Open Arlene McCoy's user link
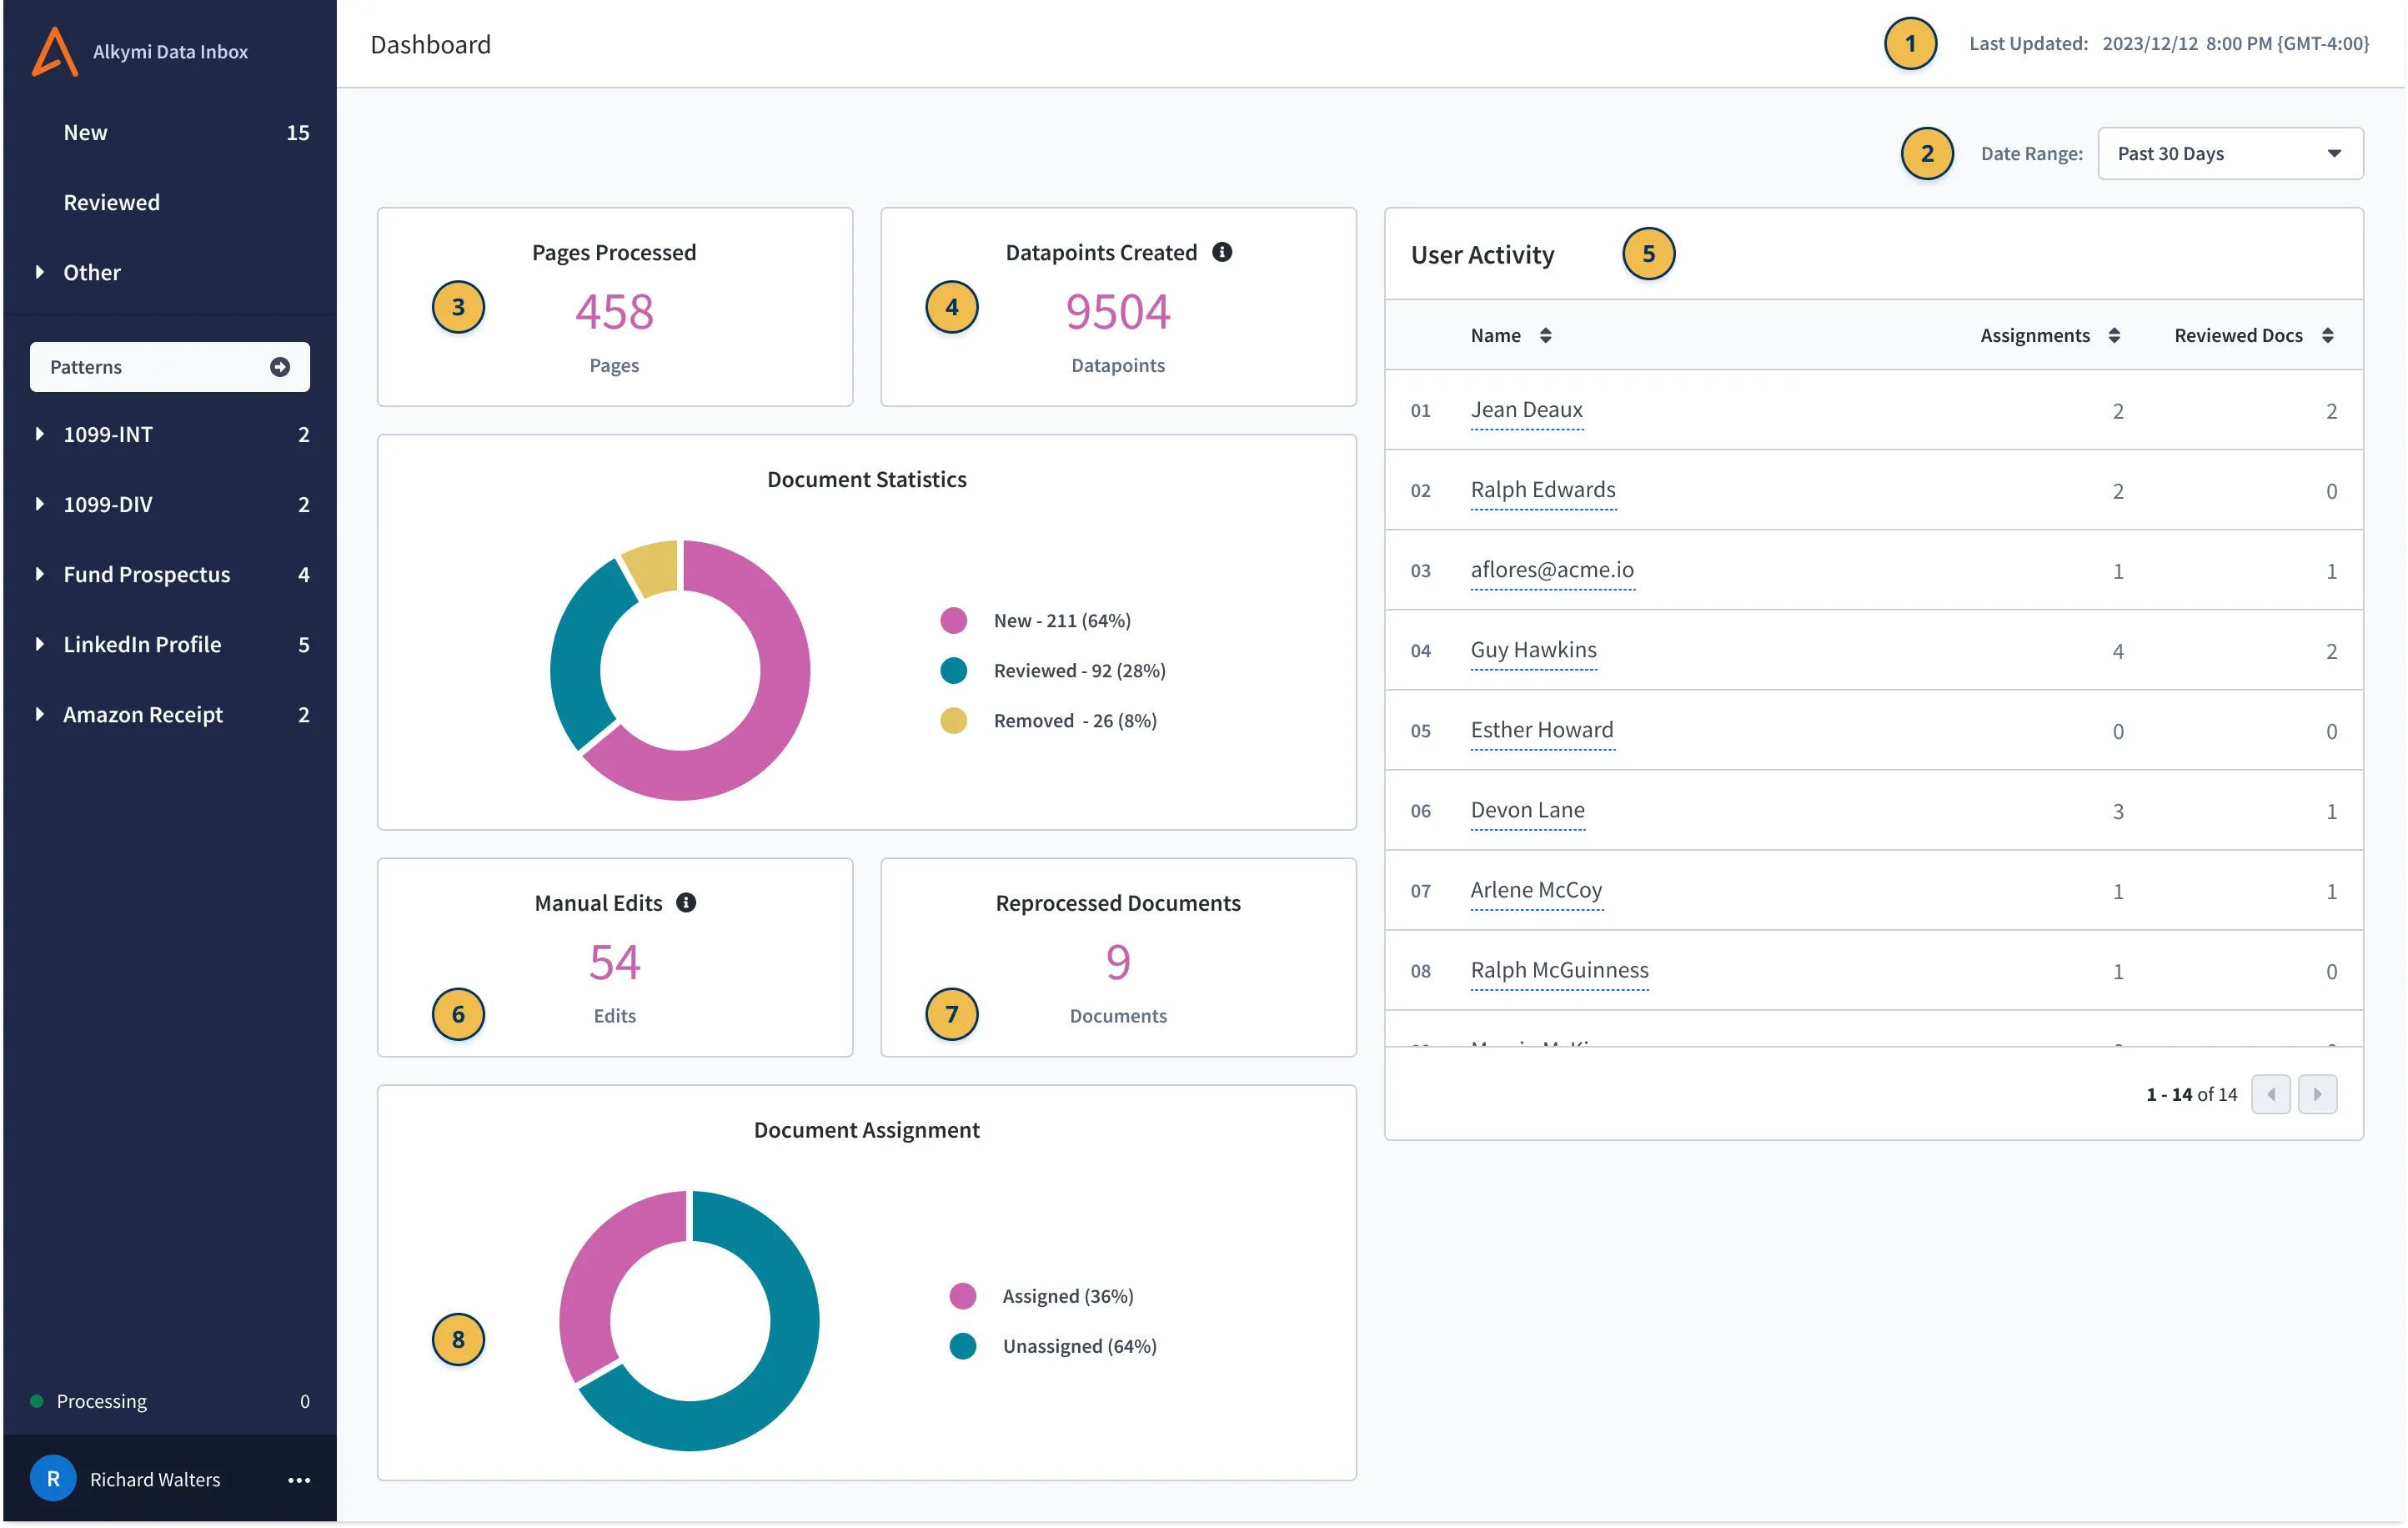Viewport: 2408px width, 1528px height. click(1536, 890)
